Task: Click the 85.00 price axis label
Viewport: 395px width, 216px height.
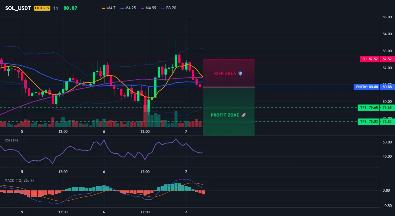Action: pyautogui.click(x=387, y=17)
